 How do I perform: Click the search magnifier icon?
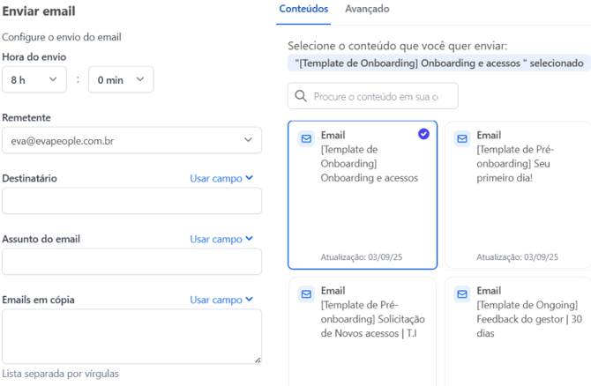coord(301,96)
